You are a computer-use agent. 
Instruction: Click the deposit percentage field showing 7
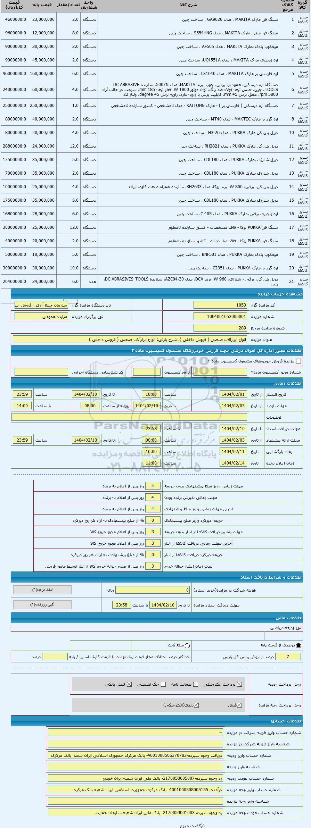pos(288,657)
